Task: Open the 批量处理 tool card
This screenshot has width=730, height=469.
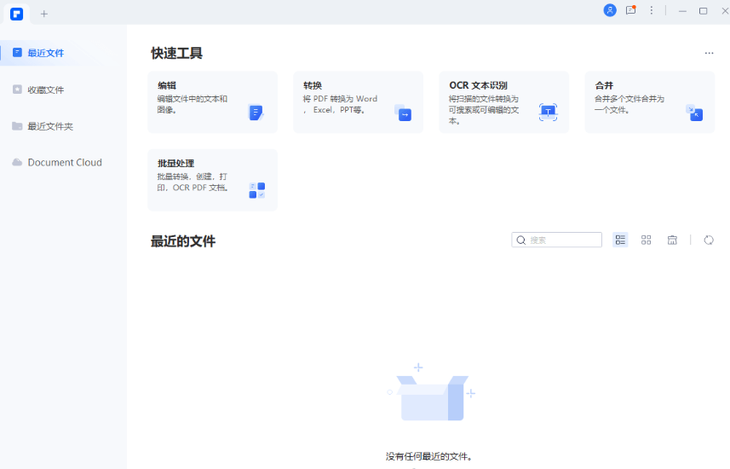Action: click(x=213, y=180)
